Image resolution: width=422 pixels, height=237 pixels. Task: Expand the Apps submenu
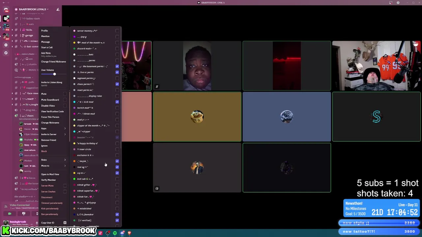pyautogui.click(x=53, y=128)
